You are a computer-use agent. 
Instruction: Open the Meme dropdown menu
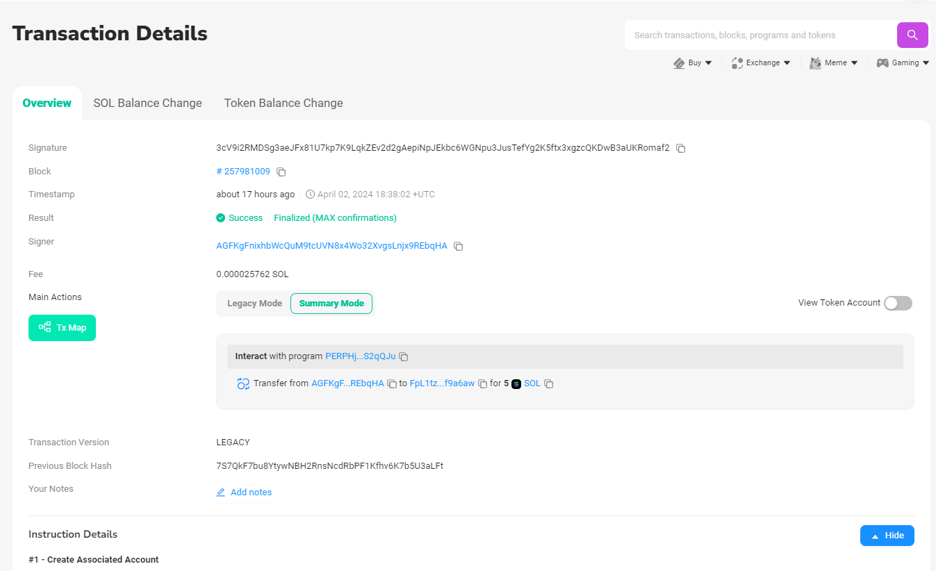(834, 63)
